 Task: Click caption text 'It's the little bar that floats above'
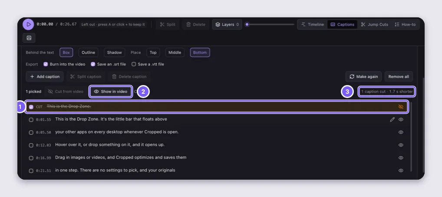click(x=134, y=119)
